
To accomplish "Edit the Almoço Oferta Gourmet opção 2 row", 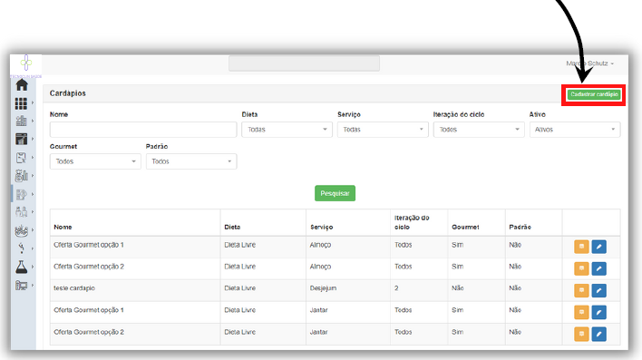I will [x=599, y=268].
